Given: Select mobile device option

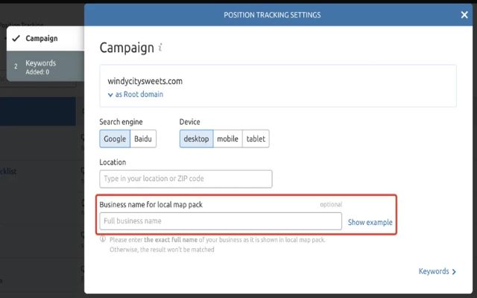Looking at the screenshot, I should click(227, 139).
